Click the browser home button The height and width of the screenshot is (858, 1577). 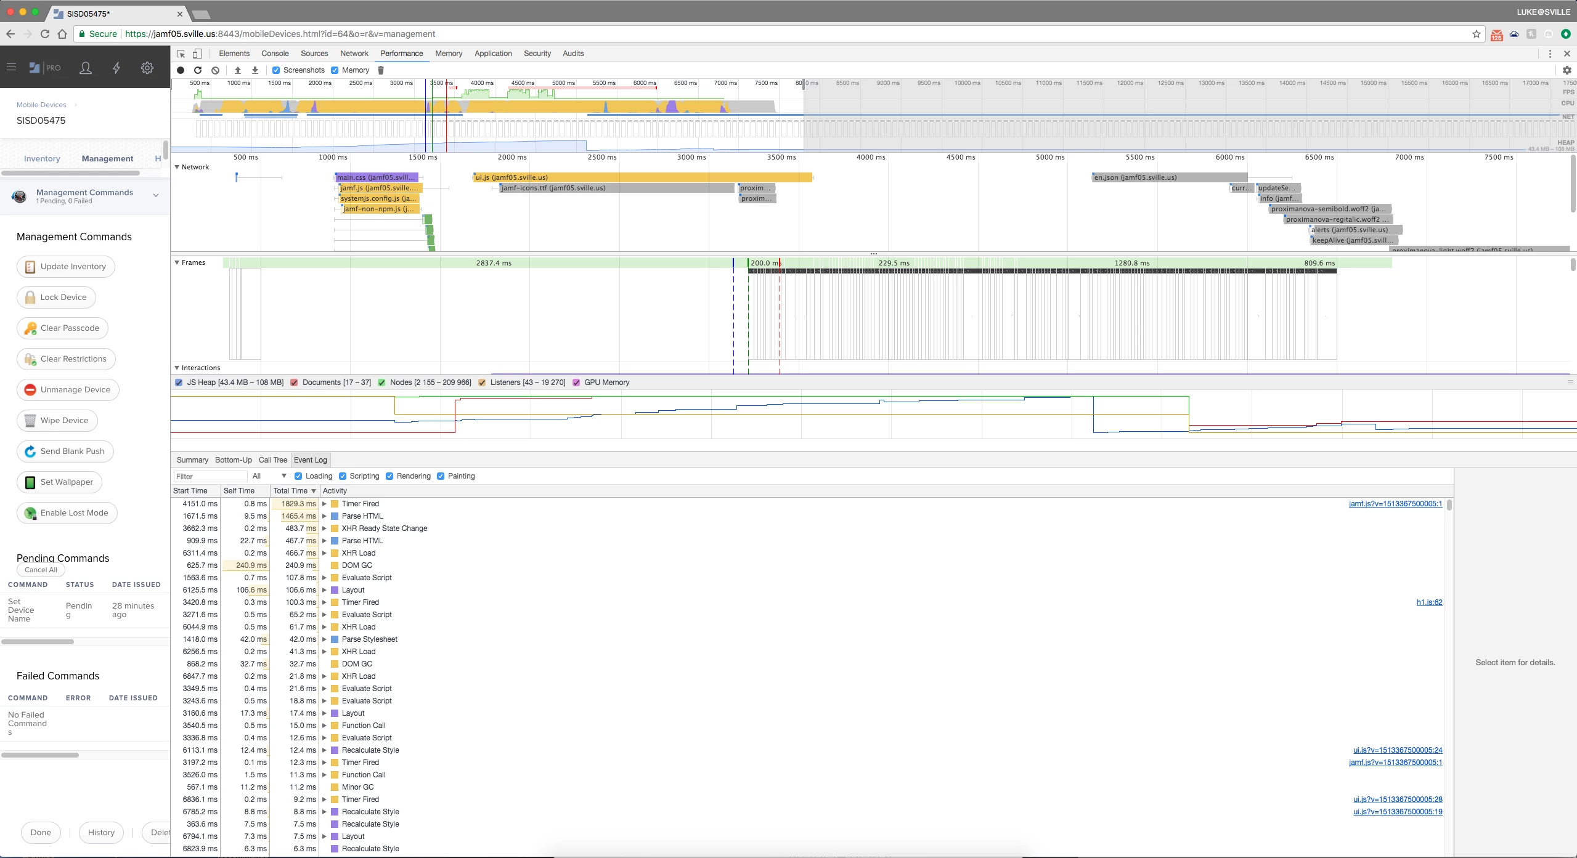(x=62, y=34)
